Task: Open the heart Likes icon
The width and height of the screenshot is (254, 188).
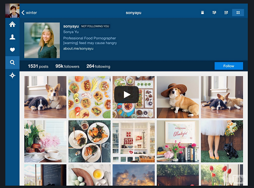Action: click(12, 50)
